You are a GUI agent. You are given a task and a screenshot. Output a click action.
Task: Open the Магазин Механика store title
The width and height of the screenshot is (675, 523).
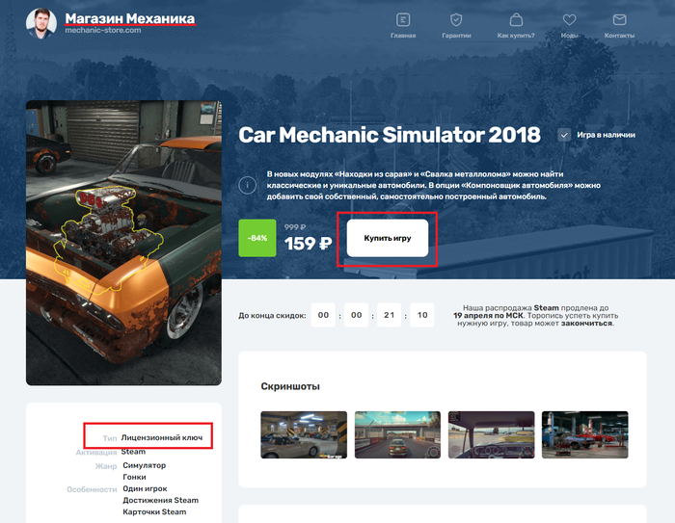coord(130,19)
